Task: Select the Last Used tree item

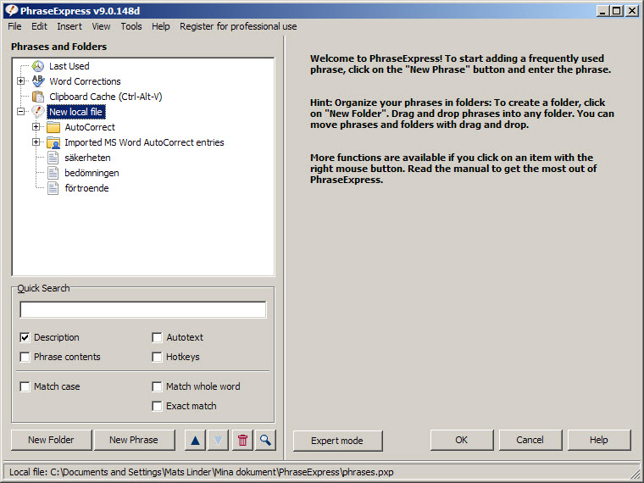Action: (69, 66)
